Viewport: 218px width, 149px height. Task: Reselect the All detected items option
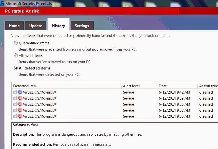(15, 68)
